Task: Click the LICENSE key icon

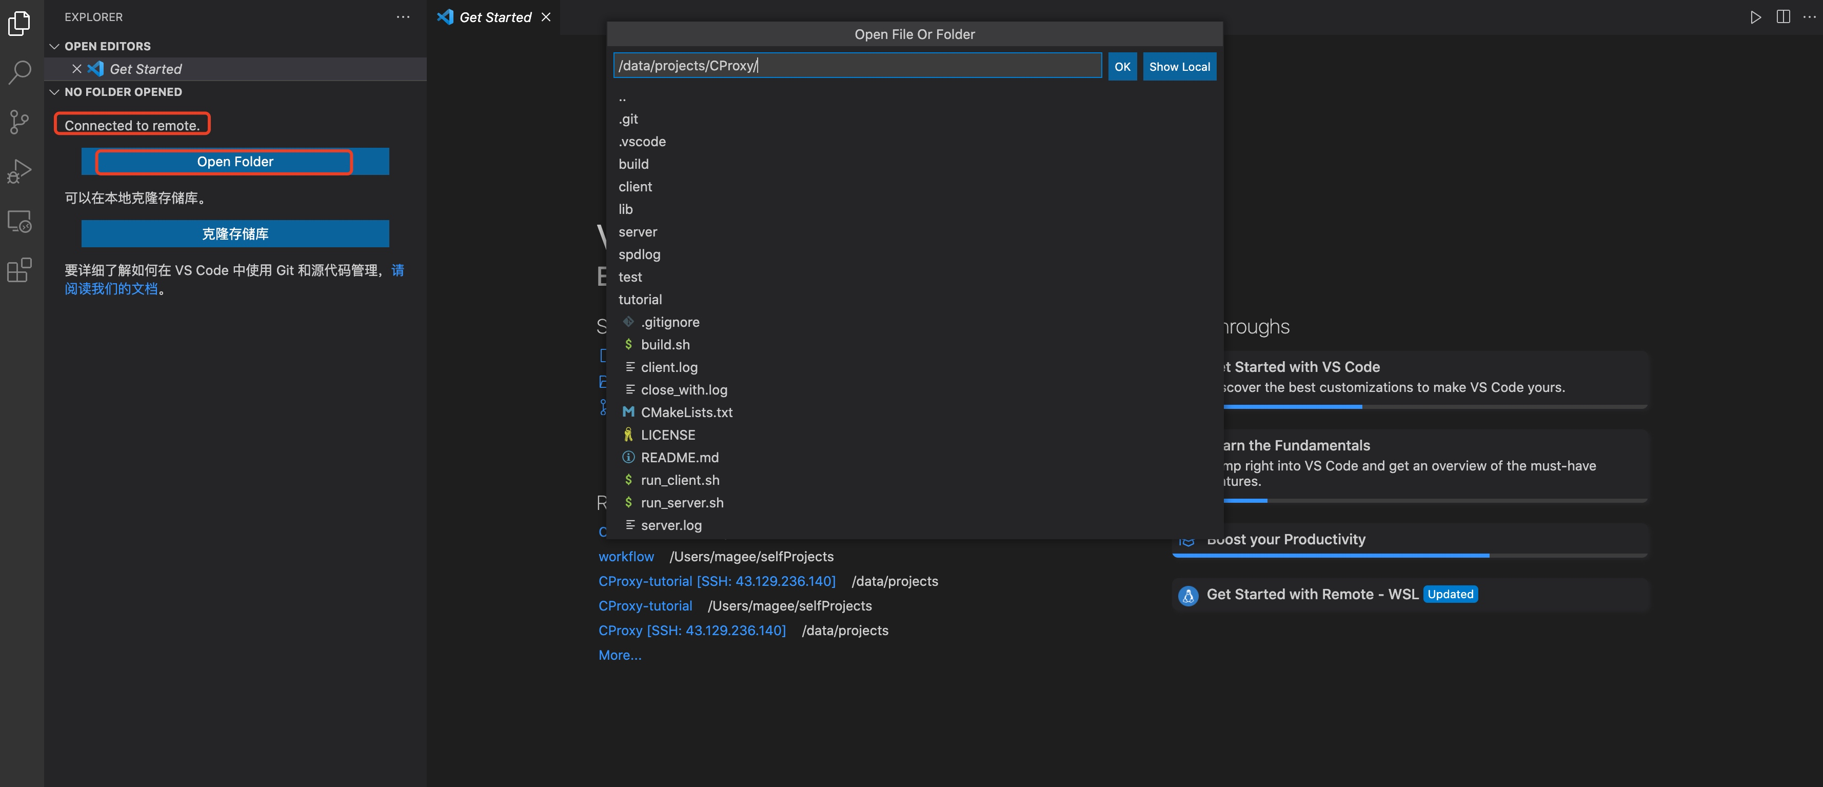Action: point(628,435)
